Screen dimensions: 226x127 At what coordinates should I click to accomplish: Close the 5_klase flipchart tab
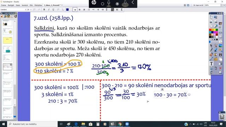coord(62,5)
